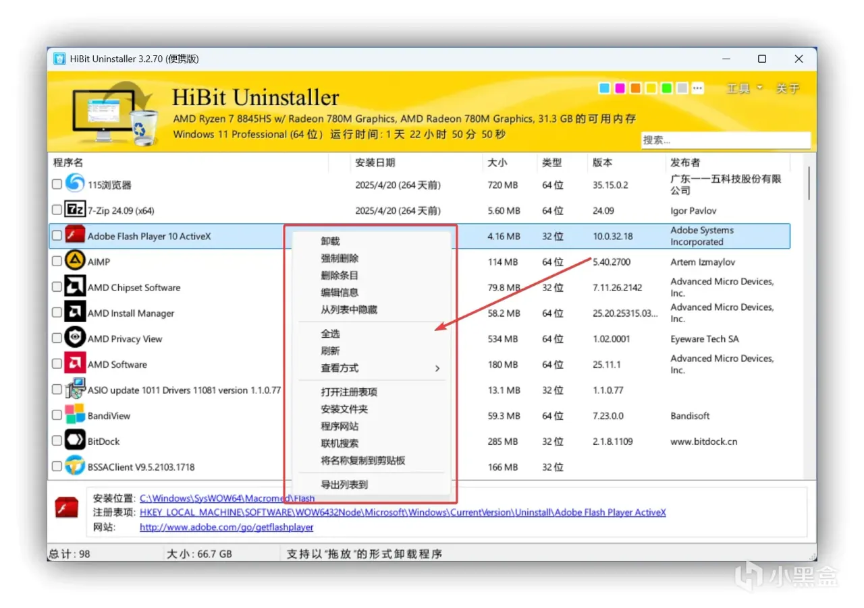Open the 关于 about link
Screen dimensions: 864x608
pyautogui.click(x=787, y=88)
